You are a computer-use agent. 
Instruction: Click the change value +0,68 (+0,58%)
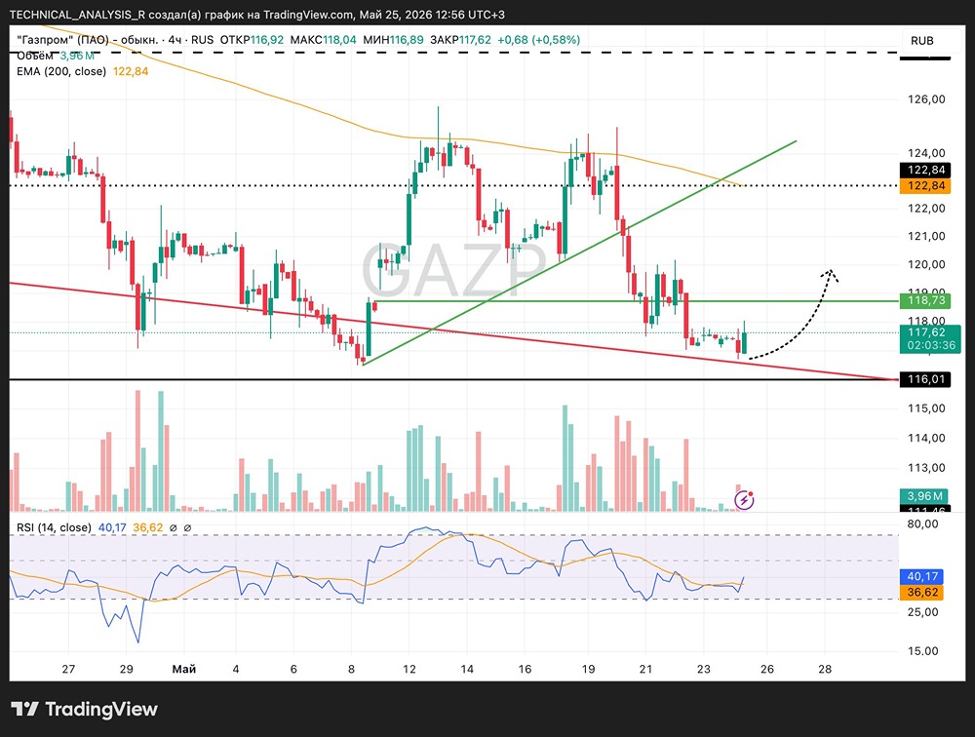tap(538, 40)
